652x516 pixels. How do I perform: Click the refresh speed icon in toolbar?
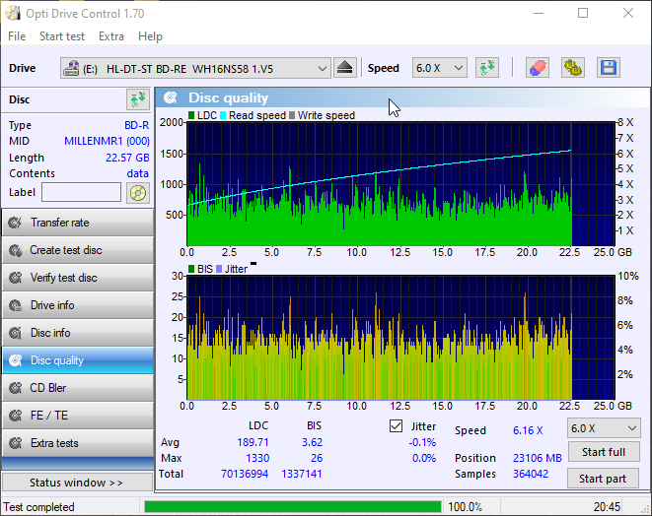pos(486,68)
